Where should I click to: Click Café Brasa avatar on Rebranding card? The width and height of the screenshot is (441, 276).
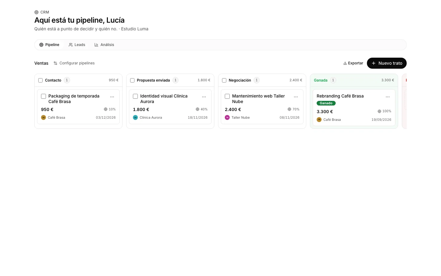[319, 120]
